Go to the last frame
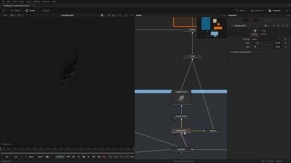This screenshot has width=291, height=163. (99, 157)
